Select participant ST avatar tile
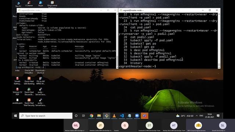Image resolution: width=235 pixels, height=132 pixels. 149,125
